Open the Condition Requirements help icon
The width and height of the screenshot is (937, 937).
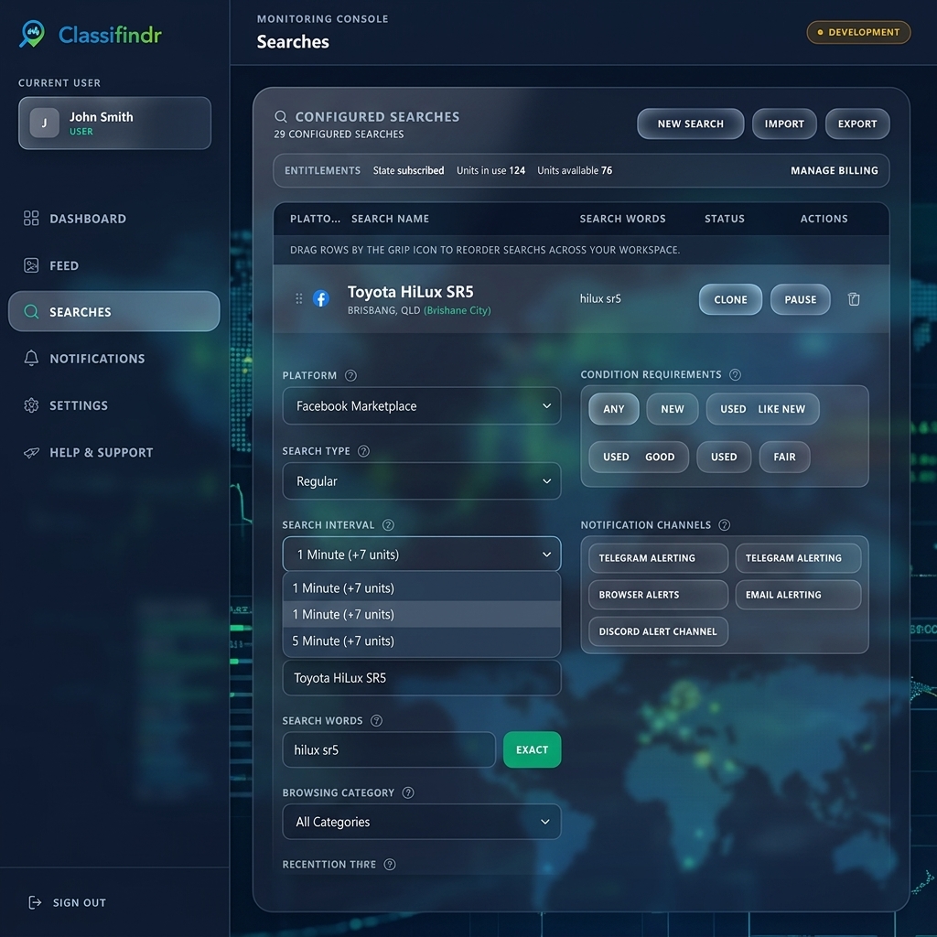coord(735,374)
